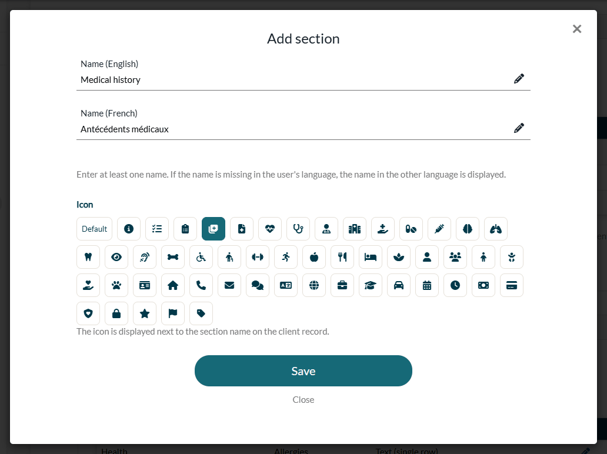Choose the house icon
The height and width of the screenshot is (454, 607).
pyautogui.click(x=173, y=285)
